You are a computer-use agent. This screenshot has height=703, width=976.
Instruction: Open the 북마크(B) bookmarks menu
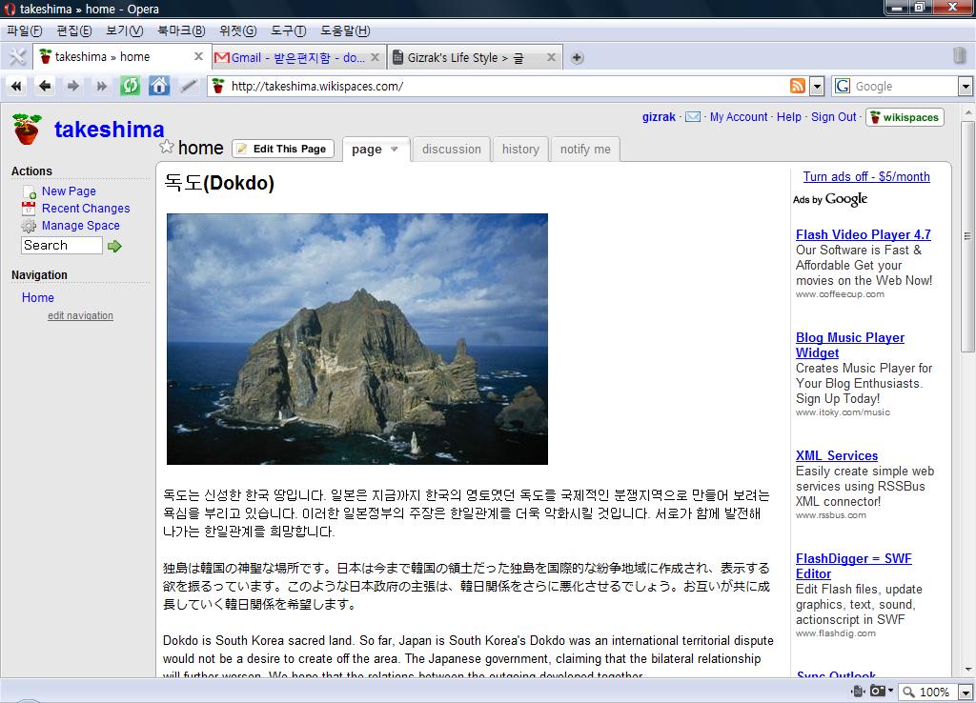(180, 30)
